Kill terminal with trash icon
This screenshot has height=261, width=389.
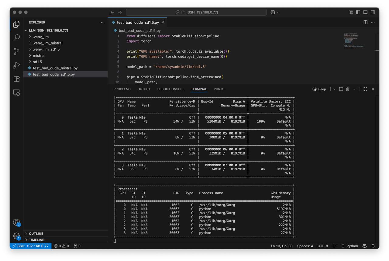tap(348, 89)
